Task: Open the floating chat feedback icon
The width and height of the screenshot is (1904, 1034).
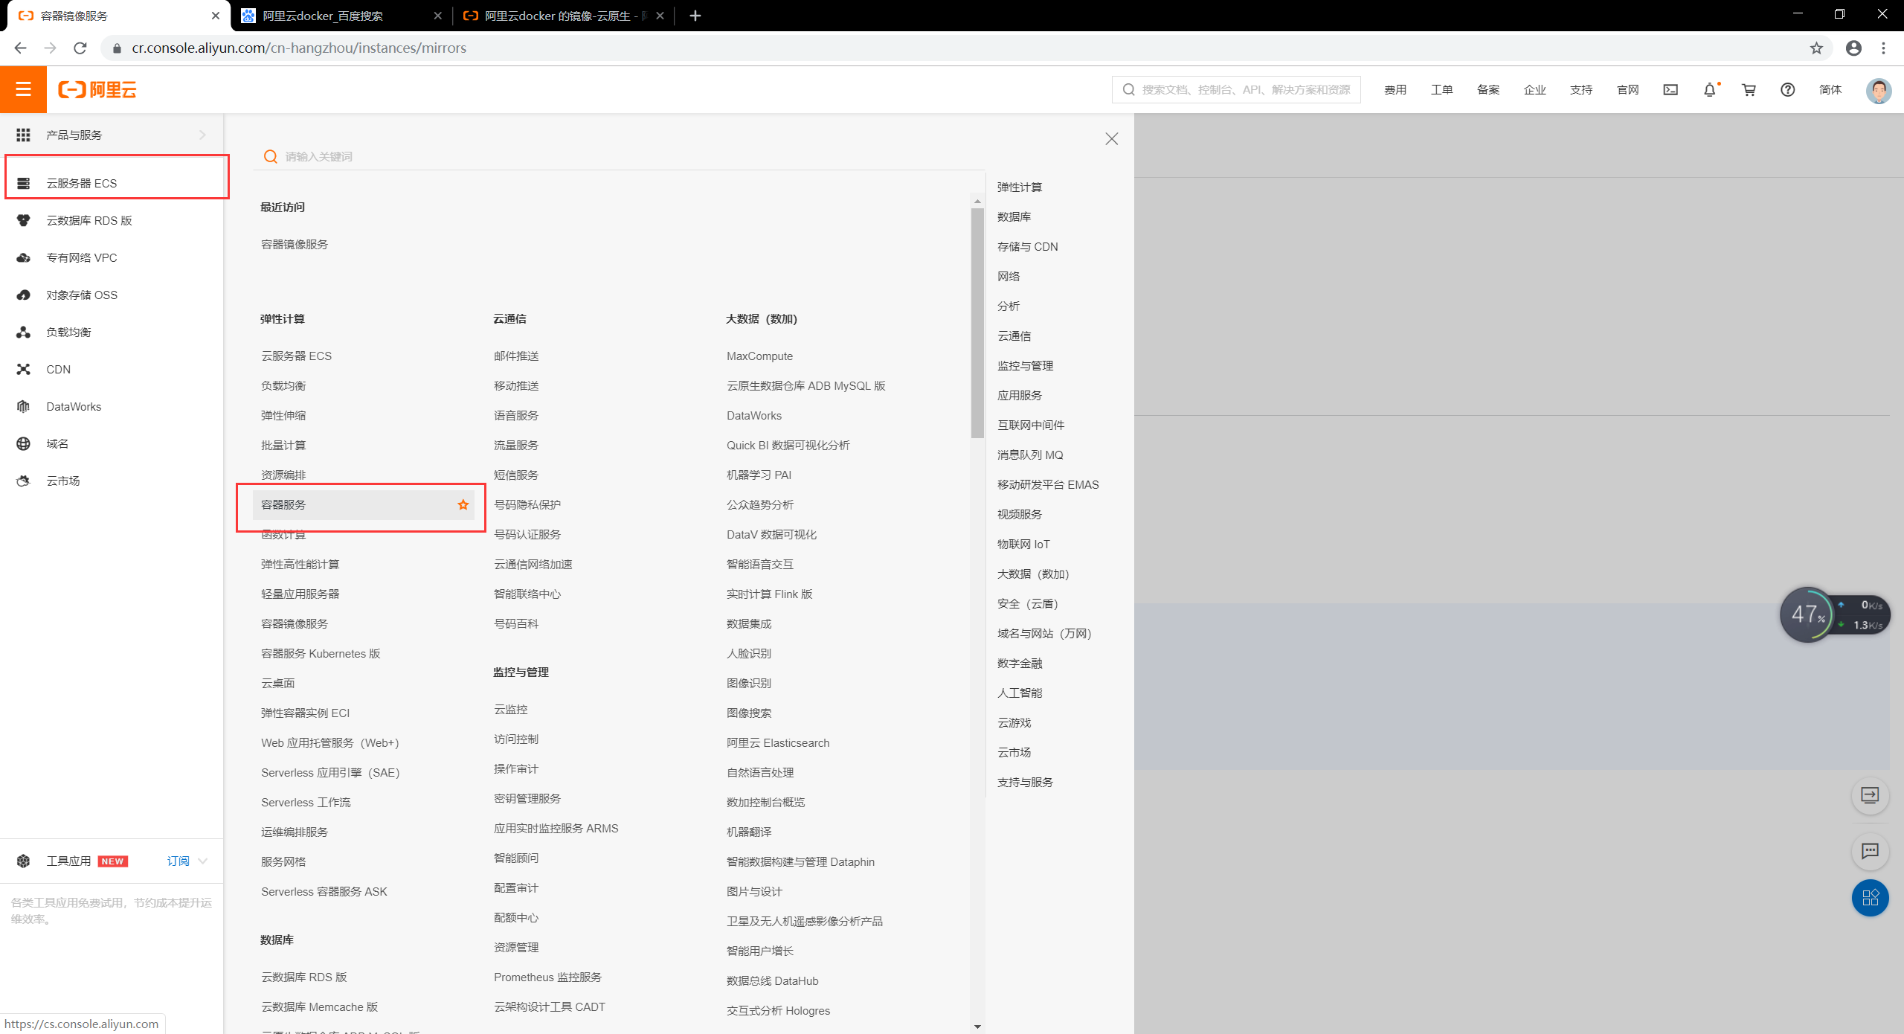Action: click(1870, 851)
